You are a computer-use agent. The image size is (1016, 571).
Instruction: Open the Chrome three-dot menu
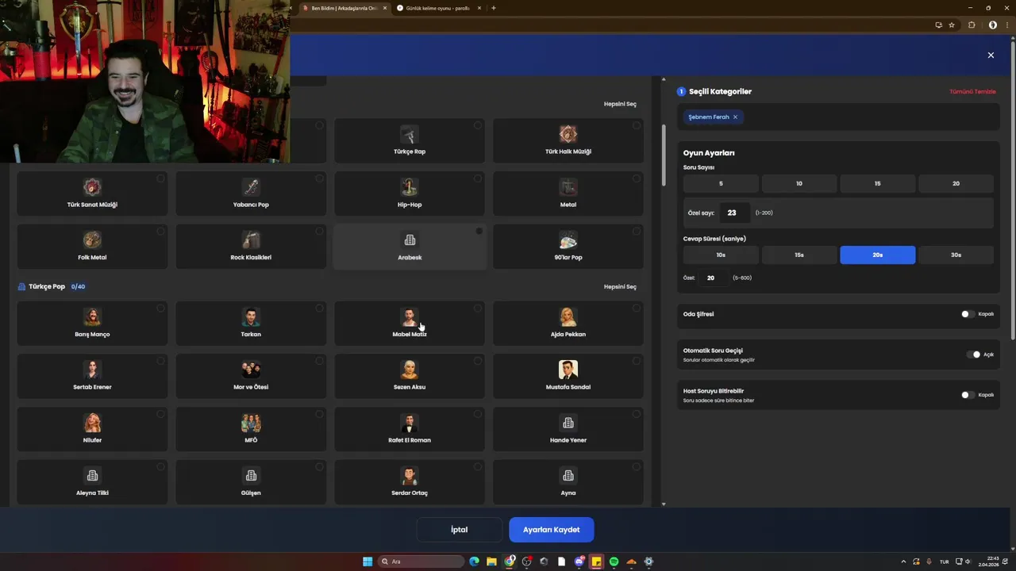tap(1006, 25)
